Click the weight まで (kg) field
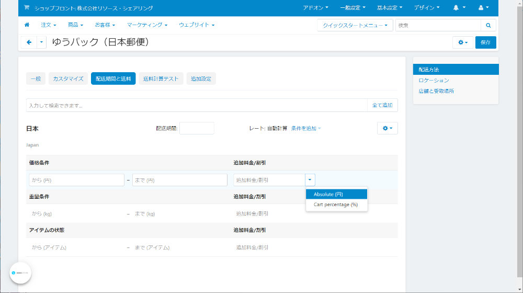523x293 pixels. [x=180, y=213]
